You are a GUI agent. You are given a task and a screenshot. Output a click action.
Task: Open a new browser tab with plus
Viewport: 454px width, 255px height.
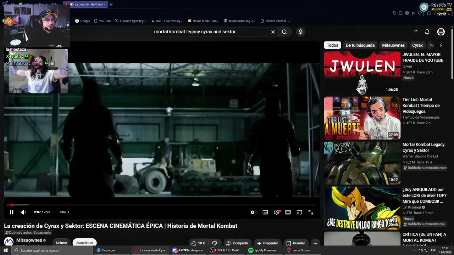[x=111, y=4]
